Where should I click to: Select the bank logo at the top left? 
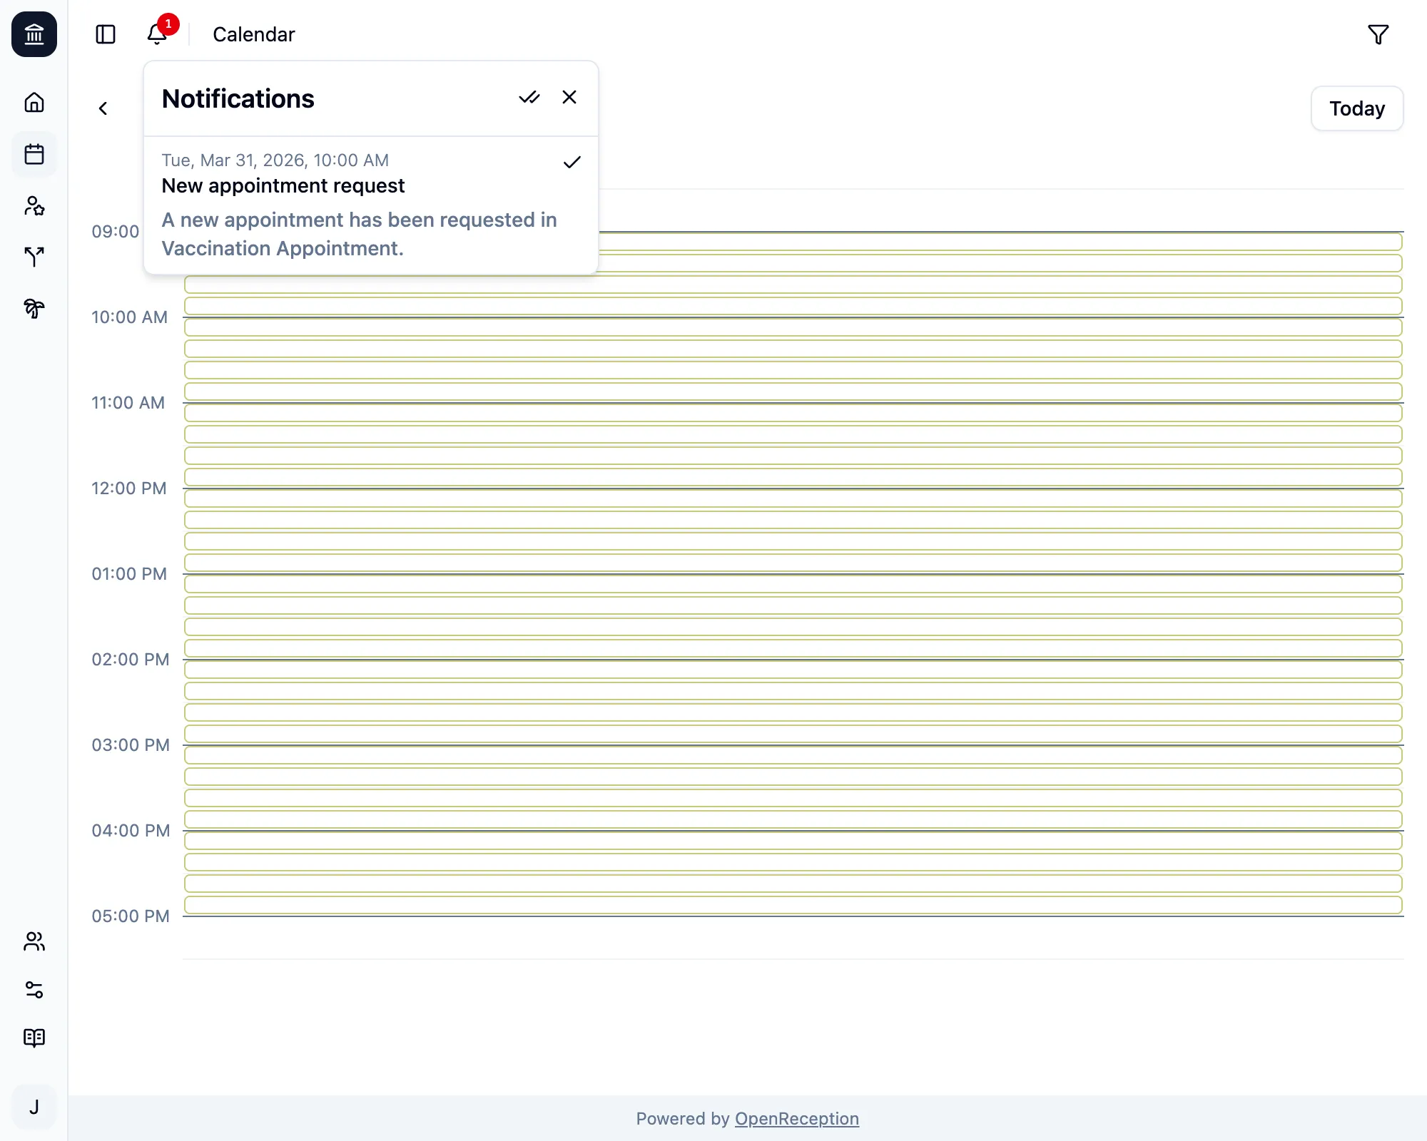(x=34, y=34)
